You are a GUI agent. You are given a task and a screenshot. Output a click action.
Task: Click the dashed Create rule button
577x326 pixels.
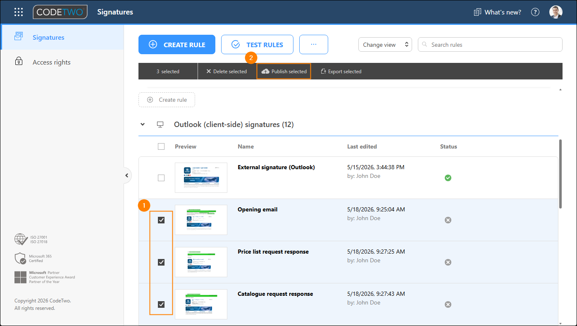(x=167, y=100)
